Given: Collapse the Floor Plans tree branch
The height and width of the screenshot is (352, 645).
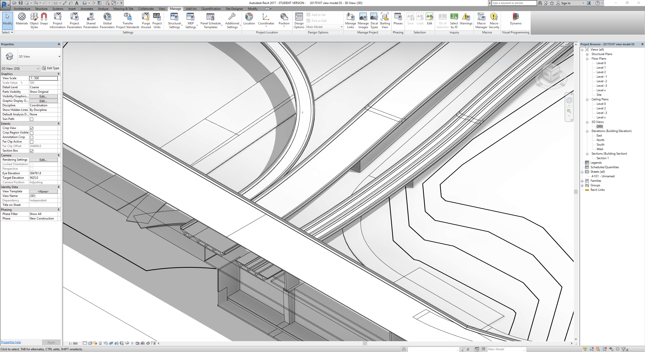Looking at the screenshot, I should point(587,58).
